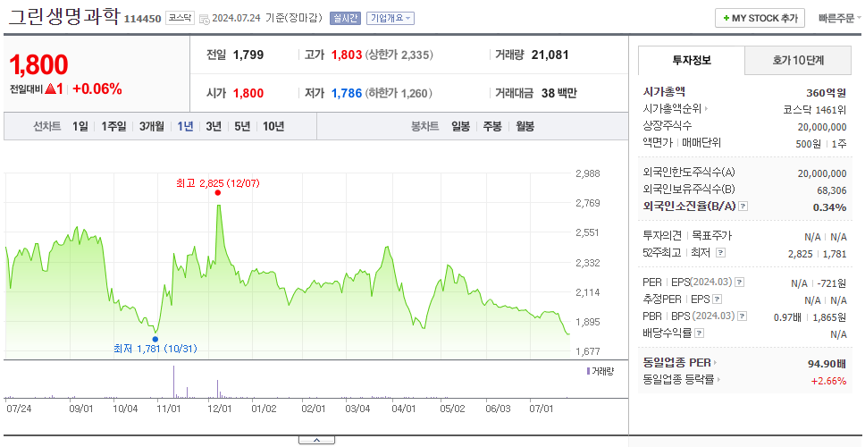Click the 동일업종 PER value 94.90배
This screenshot has height=447, width=865.
coord(827,364)
